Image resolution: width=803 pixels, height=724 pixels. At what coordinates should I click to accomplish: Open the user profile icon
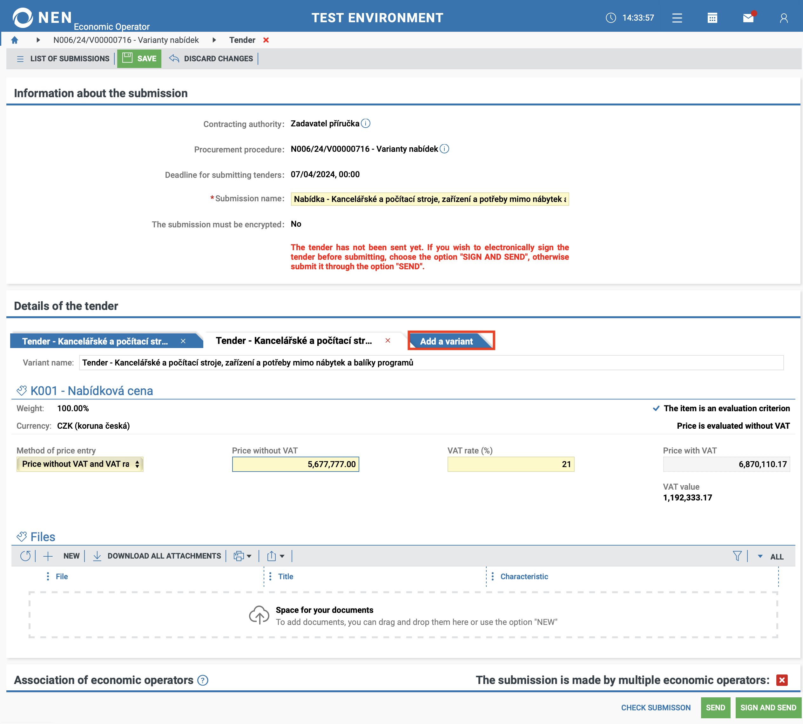pos(784,18)
